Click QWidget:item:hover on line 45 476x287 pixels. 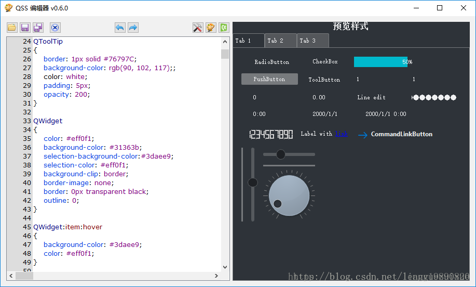click(x=67, y=227)
